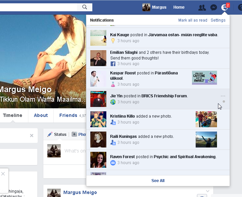Click the lightbulb icon on Kai Kauge notification
242x197 pixels.
(113, 41)
